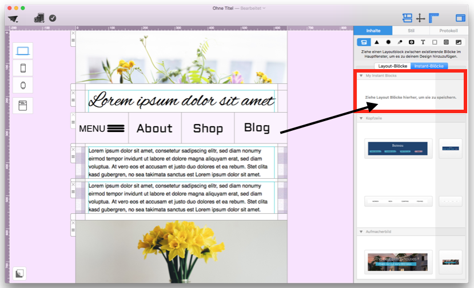Select the top wildflower image
The image size is (474, 288).
[x=181, y=57]
